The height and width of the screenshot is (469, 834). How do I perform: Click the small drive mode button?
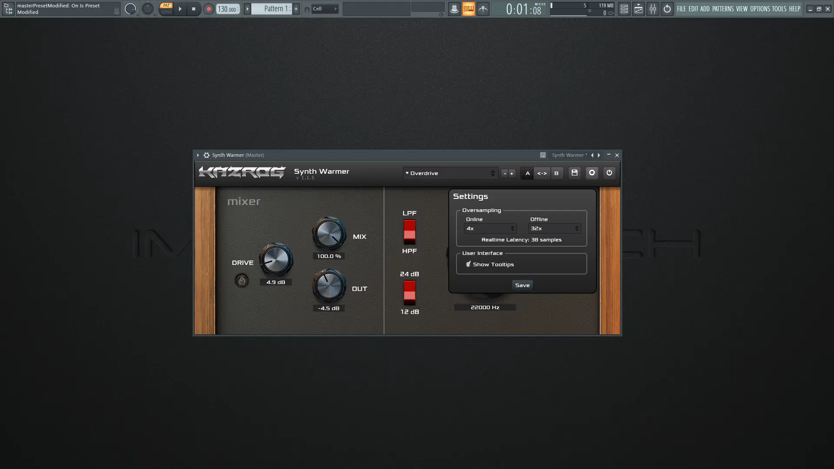(242, 281)
